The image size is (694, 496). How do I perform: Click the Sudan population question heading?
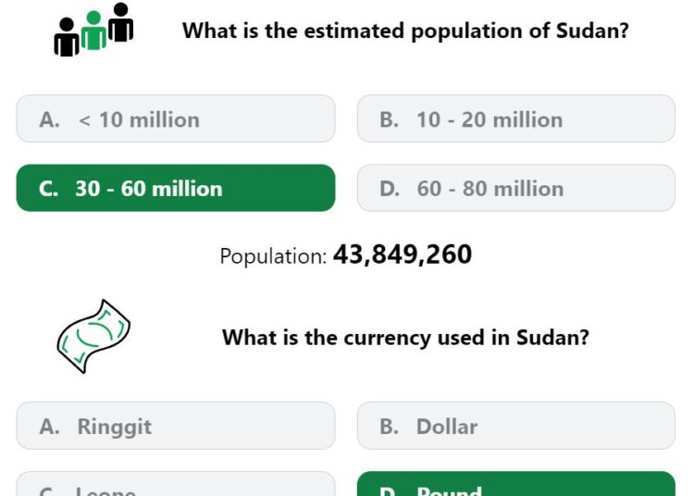point(405,31)
